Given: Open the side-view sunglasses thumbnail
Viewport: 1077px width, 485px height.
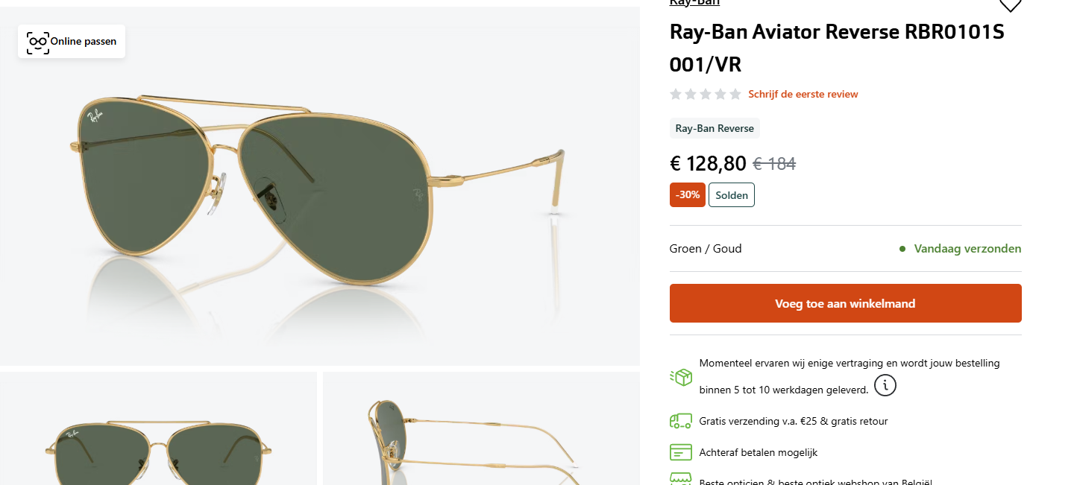Looking at the screenshot, I should point(481,428).
